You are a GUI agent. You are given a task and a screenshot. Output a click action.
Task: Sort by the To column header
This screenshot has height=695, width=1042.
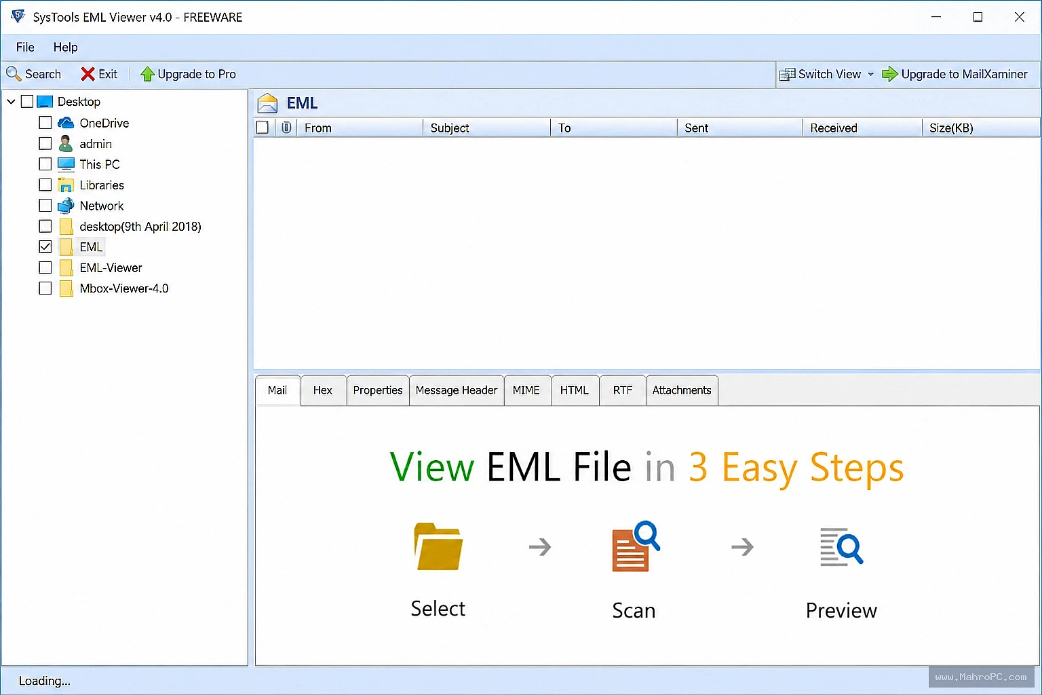[x=613, y=128]
